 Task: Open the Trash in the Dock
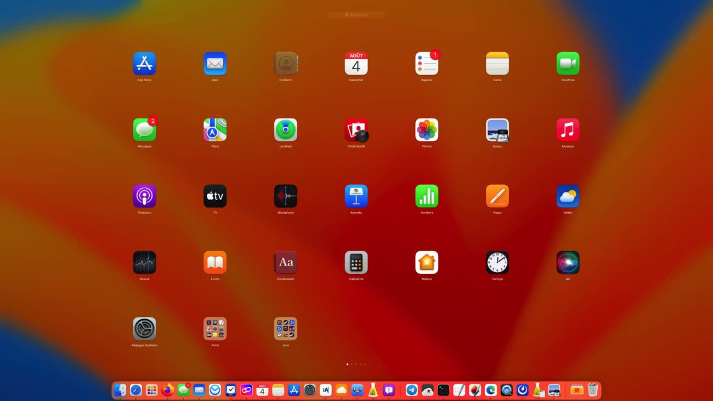pyautogui.click(x=592, y=390)
